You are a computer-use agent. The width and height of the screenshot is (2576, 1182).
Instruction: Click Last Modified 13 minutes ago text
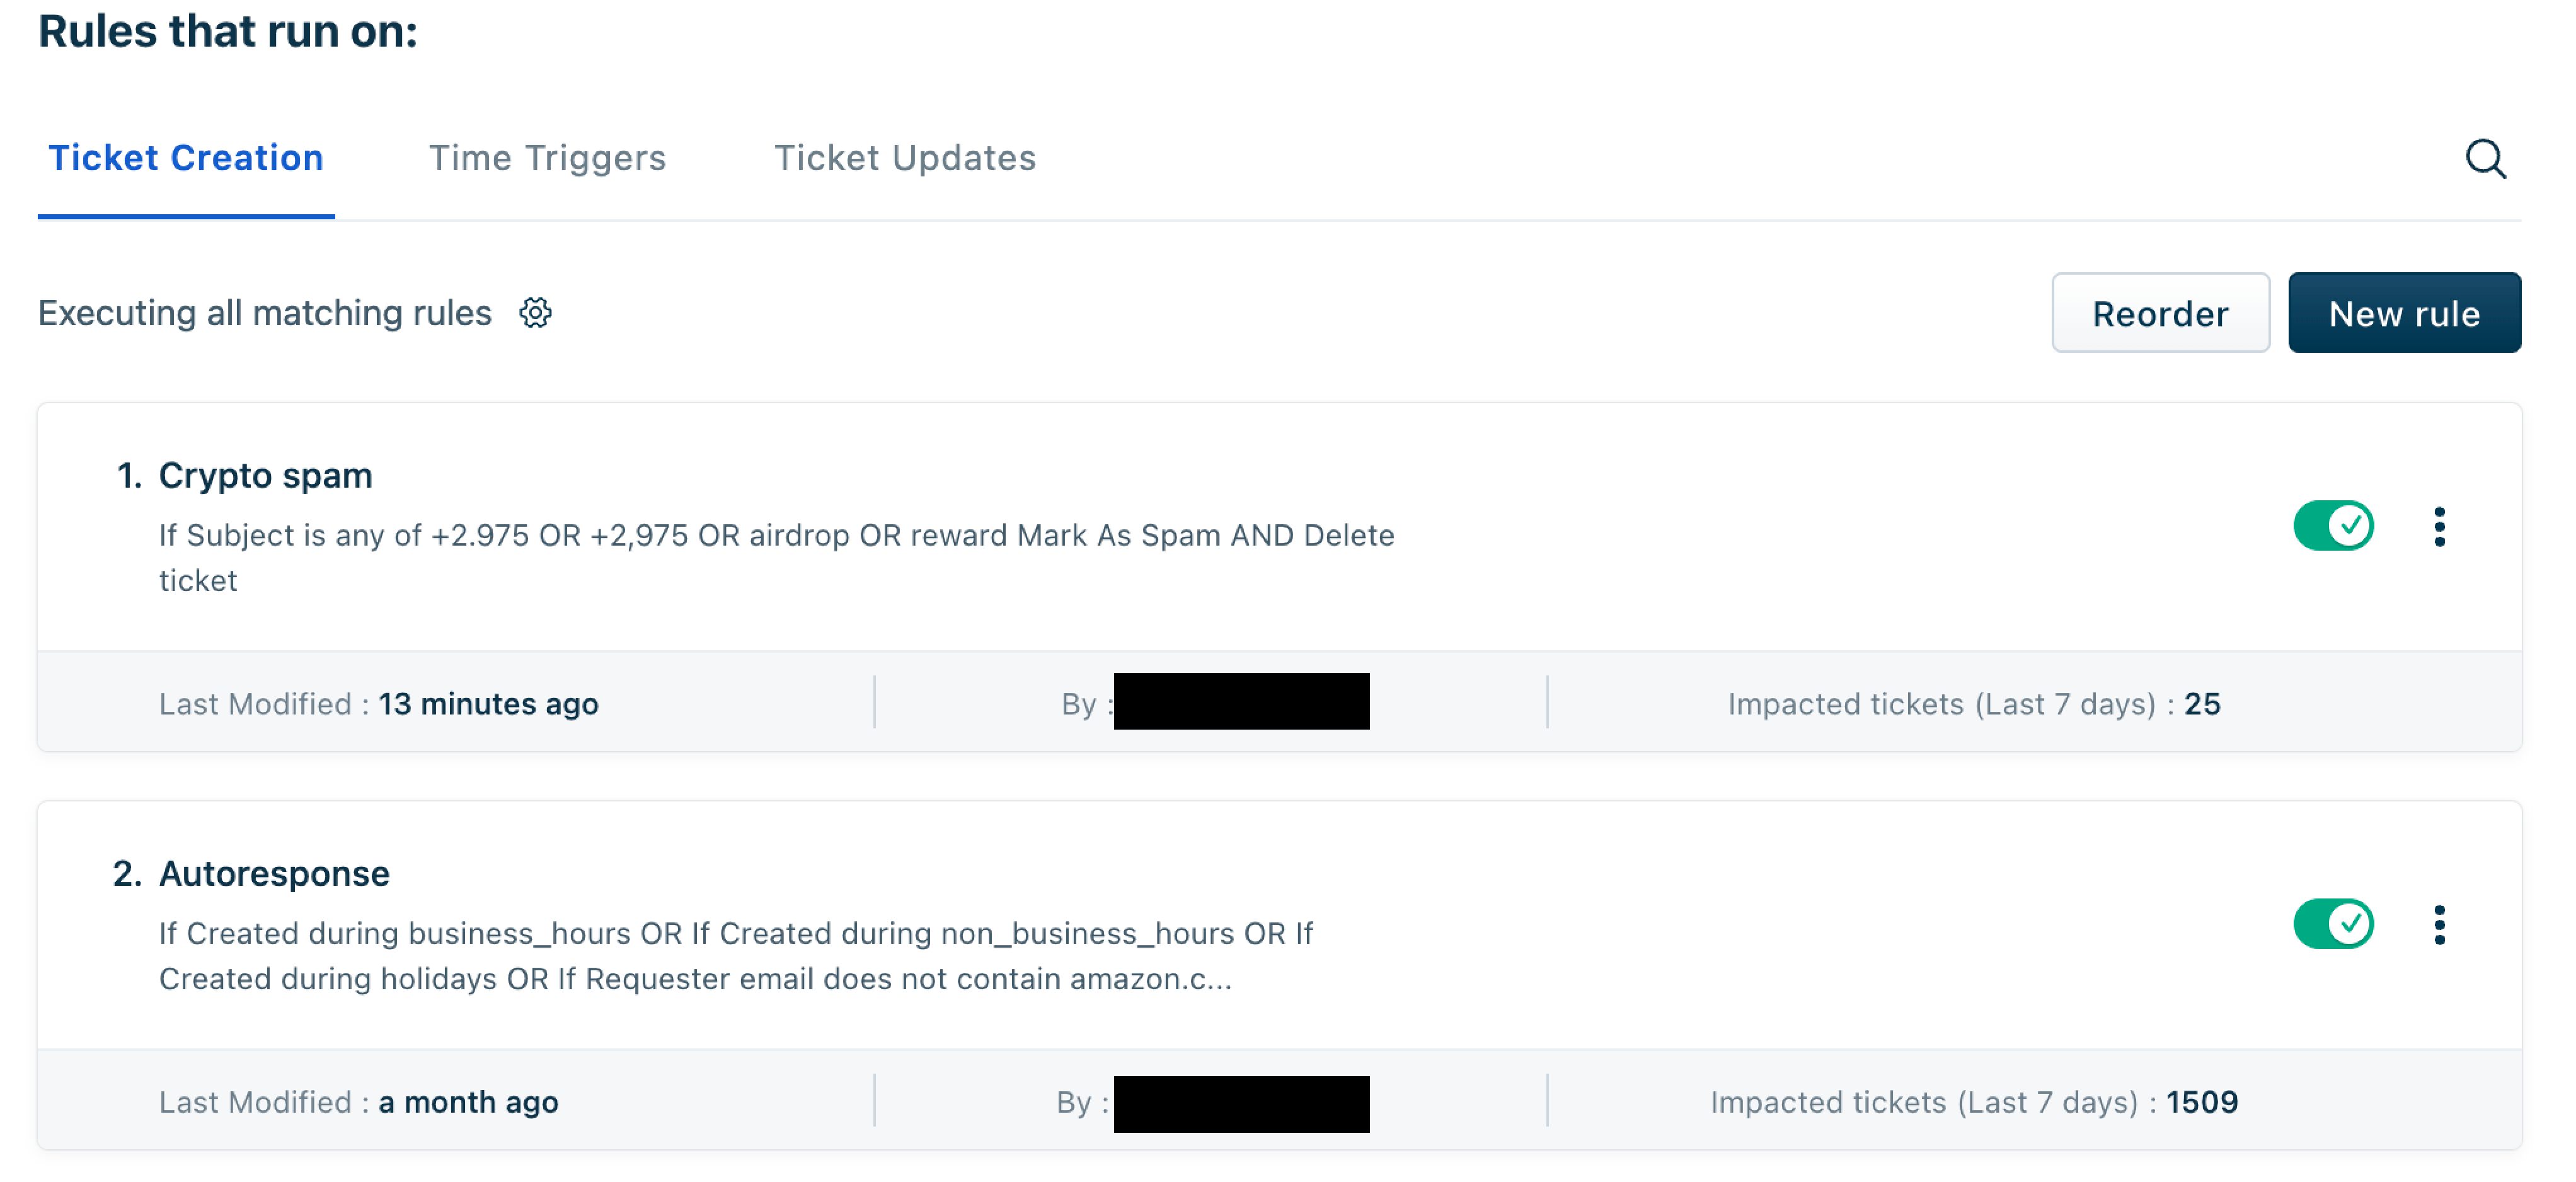click(x=379, y=703)
